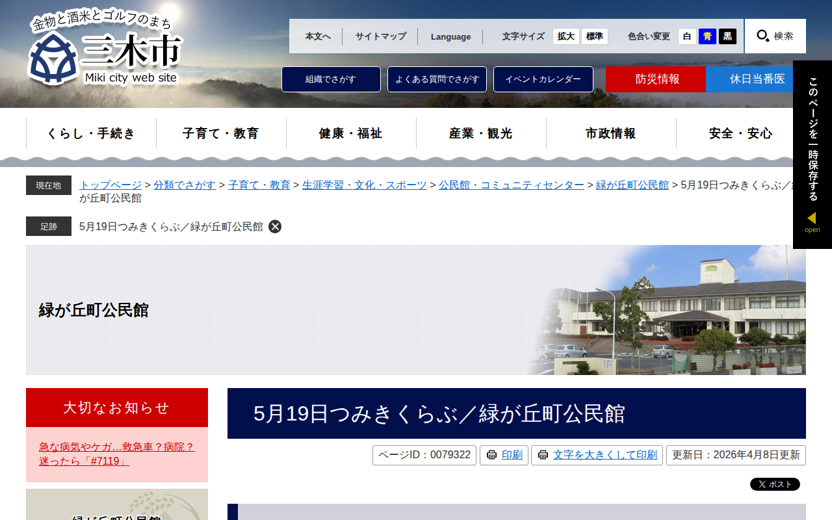The height and width of the screenshot is (520, 832).
Task: Select black color scheme 黒
Action: point(728,36)
